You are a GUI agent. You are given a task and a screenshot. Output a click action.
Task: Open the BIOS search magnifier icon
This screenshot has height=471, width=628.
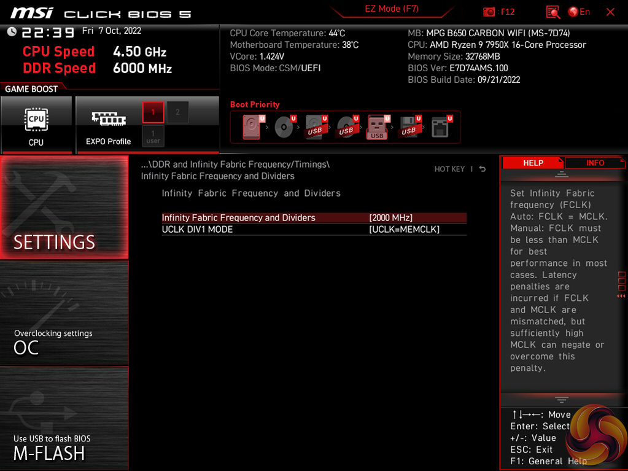click(x=552, y=12)
